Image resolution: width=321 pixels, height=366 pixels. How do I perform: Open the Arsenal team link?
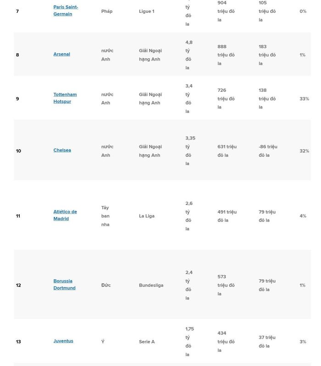coord(61,54)
